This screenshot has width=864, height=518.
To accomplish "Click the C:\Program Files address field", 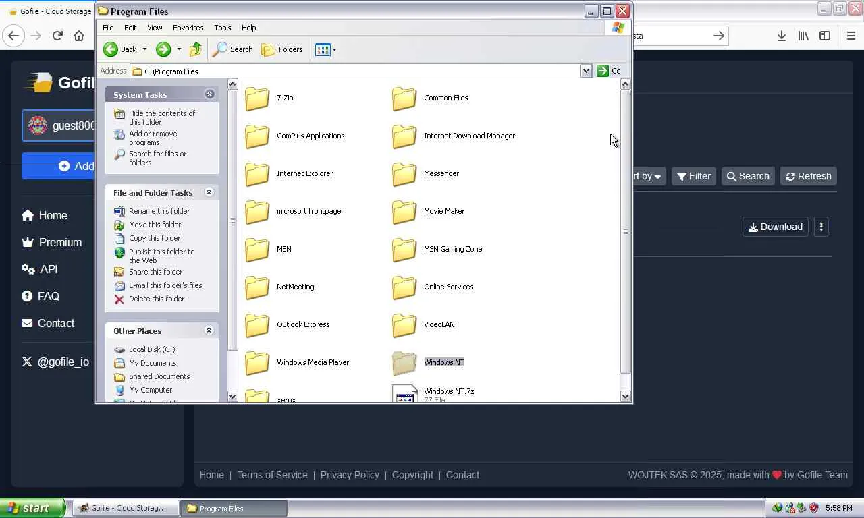I will pyautogui.click(x=355, y=71).
